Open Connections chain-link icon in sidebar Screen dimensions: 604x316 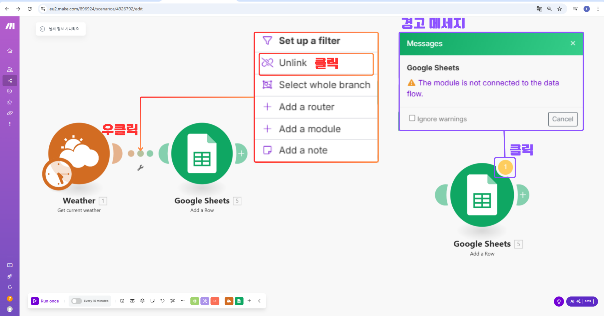[10, 113]
